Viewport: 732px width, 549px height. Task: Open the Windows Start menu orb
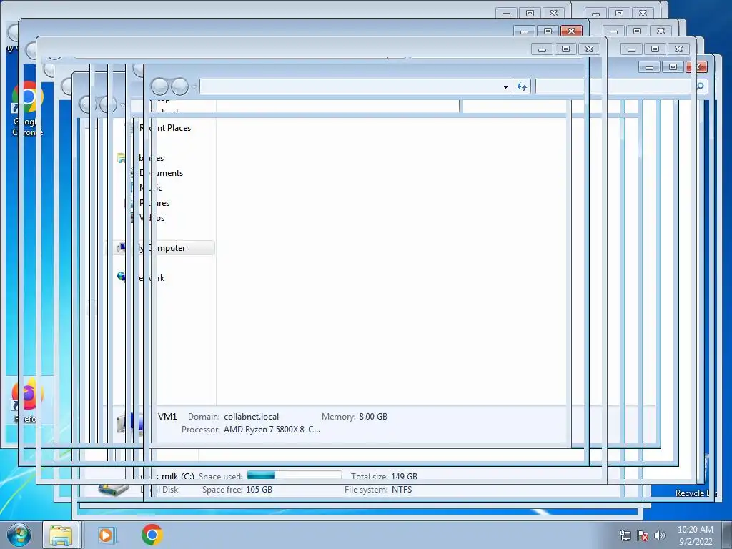[19, 535]
